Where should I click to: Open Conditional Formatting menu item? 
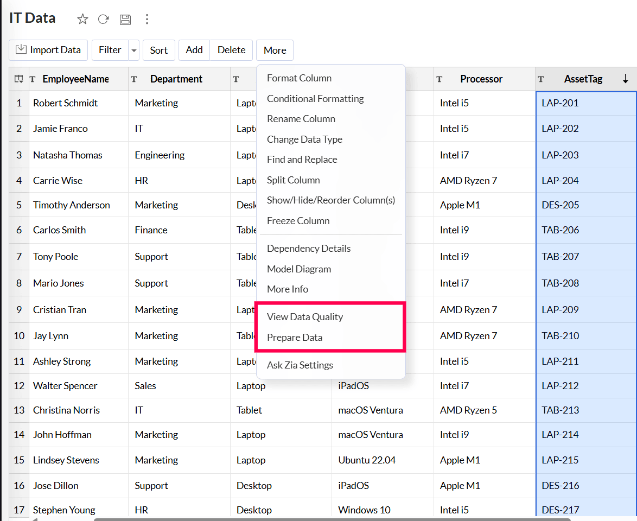315,99
